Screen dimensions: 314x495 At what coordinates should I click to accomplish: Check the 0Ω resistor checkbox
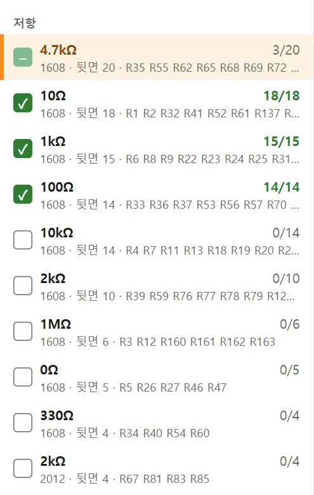pyautogui.click(x=23, y=377)
